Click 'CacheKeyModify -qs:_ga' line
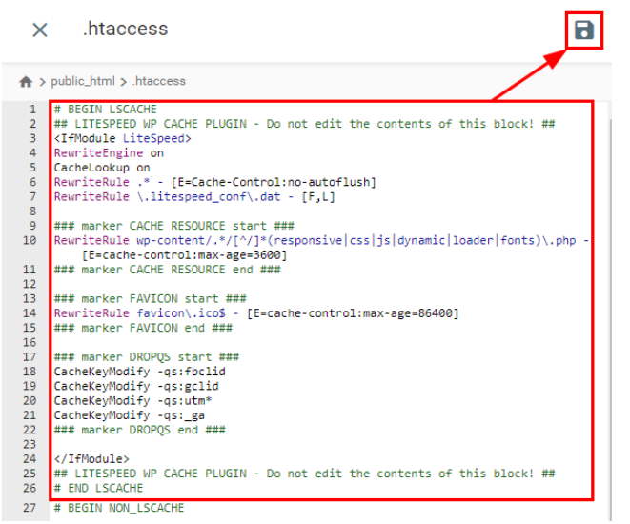This screenshot has width=630, height=524. point(130,415)
